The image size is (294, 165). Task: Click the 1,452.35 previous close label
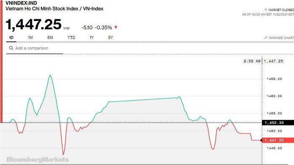[x=278, y=123]
